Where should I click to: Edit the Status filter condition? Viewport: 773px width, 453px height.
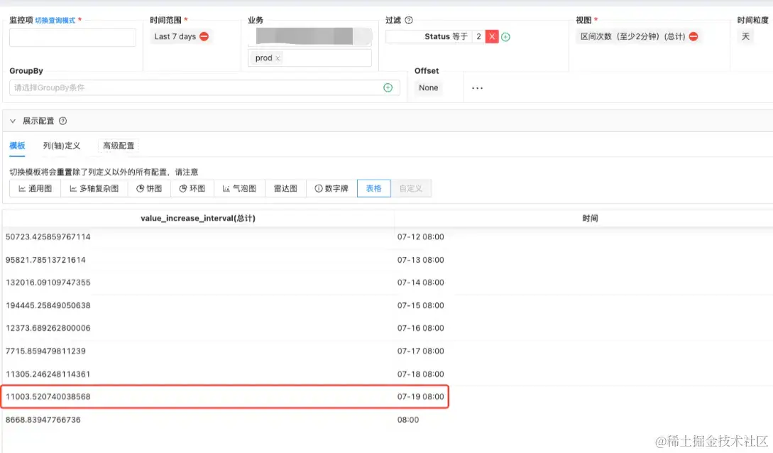[435, 36]
